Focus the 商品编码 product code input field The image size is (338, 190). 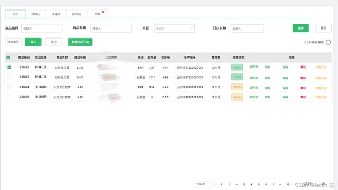(42, 28)
